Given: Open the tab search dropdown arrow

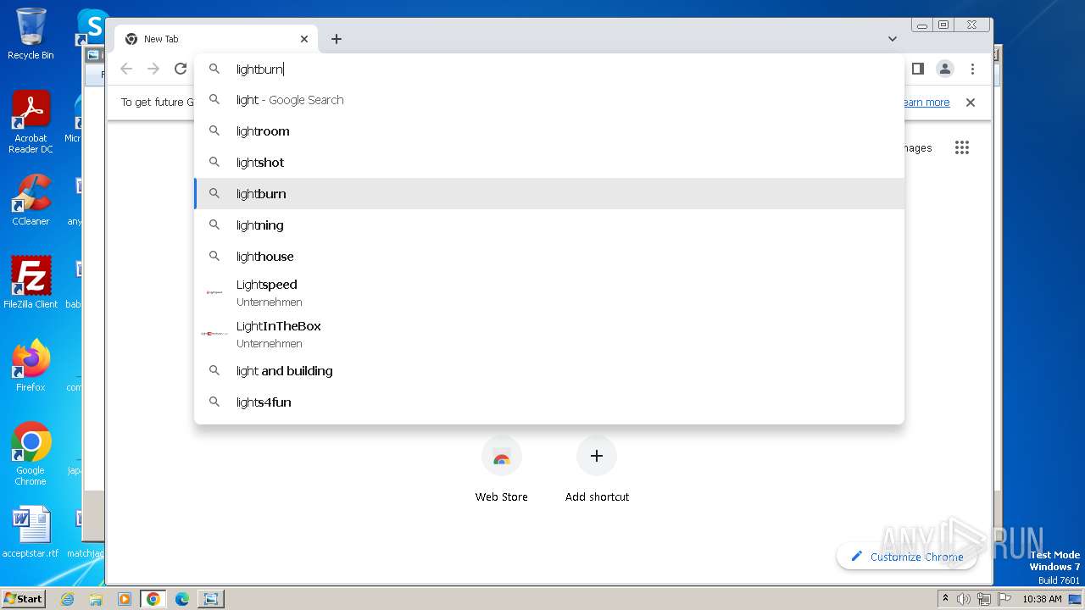Looking at the screenshot, I should coord(893,39).
